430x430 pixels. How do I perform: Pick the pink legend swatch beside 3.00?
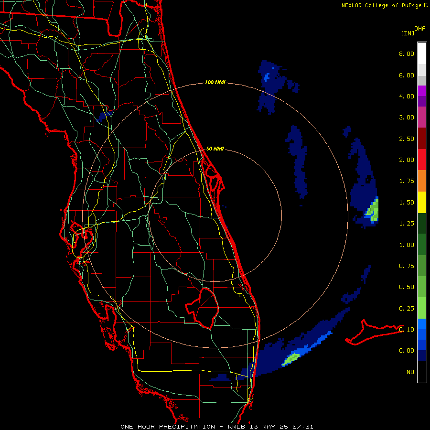tap(422, 117)
